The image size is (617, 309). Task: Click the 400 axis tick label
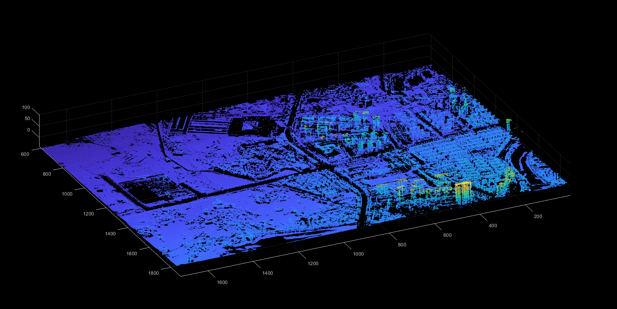coord(493,226)
